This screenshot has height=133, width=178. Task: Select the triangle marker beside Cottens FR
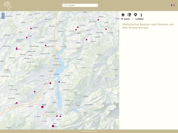click(31, 29)
